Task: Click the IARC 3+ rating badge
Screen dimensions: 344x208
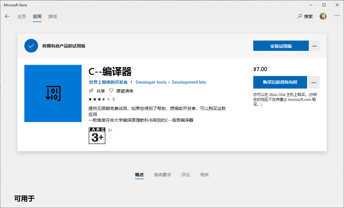Action: pos(97,136)
